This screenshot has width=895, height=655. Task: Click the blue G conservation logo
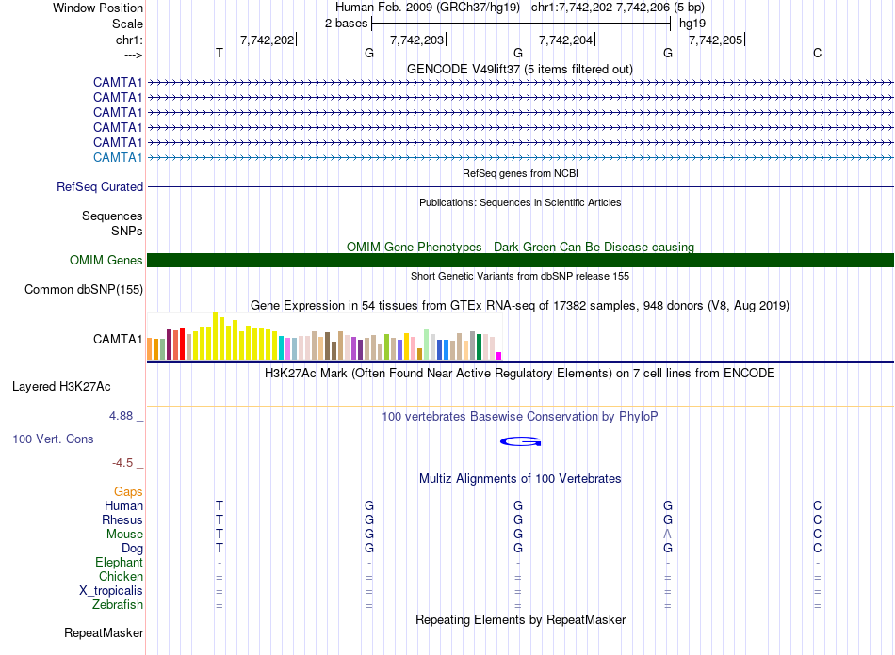click(x=521, y=441)
